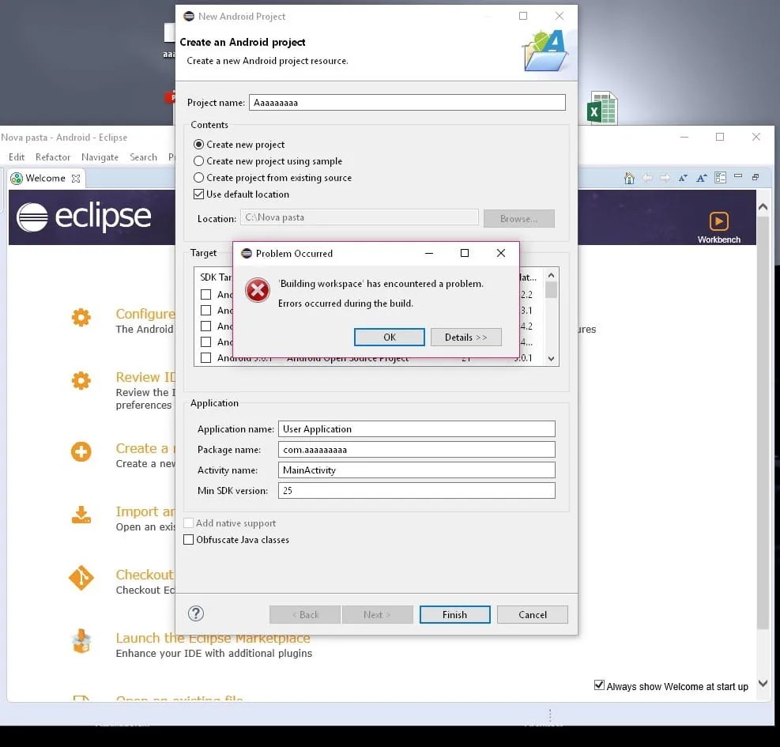Click the Create project plus icon
780x747 pixels.
(x=81, y=452)
